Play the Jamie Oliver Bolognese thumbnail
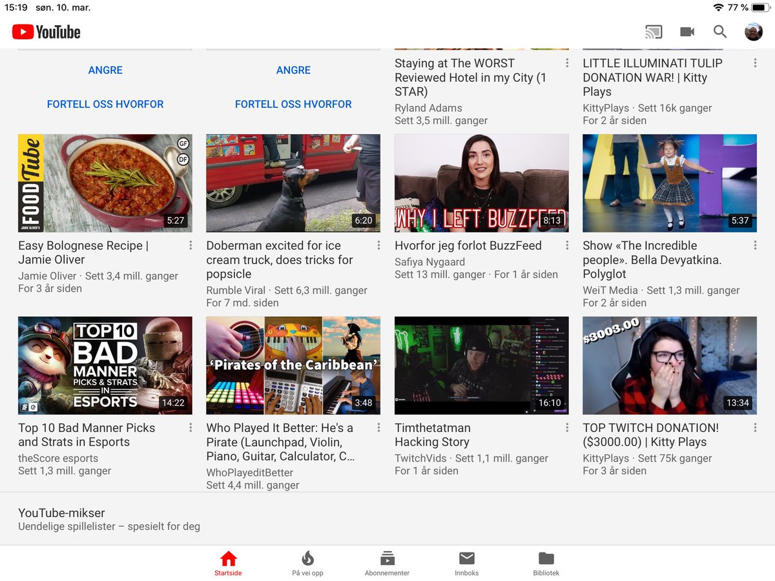Viewport: 775px width, 581px height. pos(105,183)
